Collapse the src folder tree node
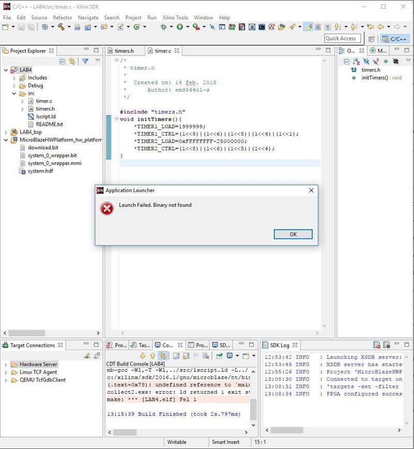 pos(14,93)
